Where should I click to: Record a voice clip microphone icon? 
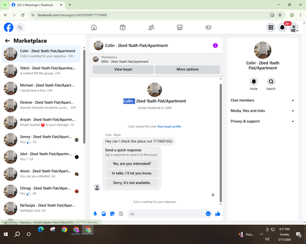point(95,213)
